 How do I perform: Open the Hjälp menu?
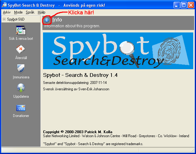[x=41, y=12]
